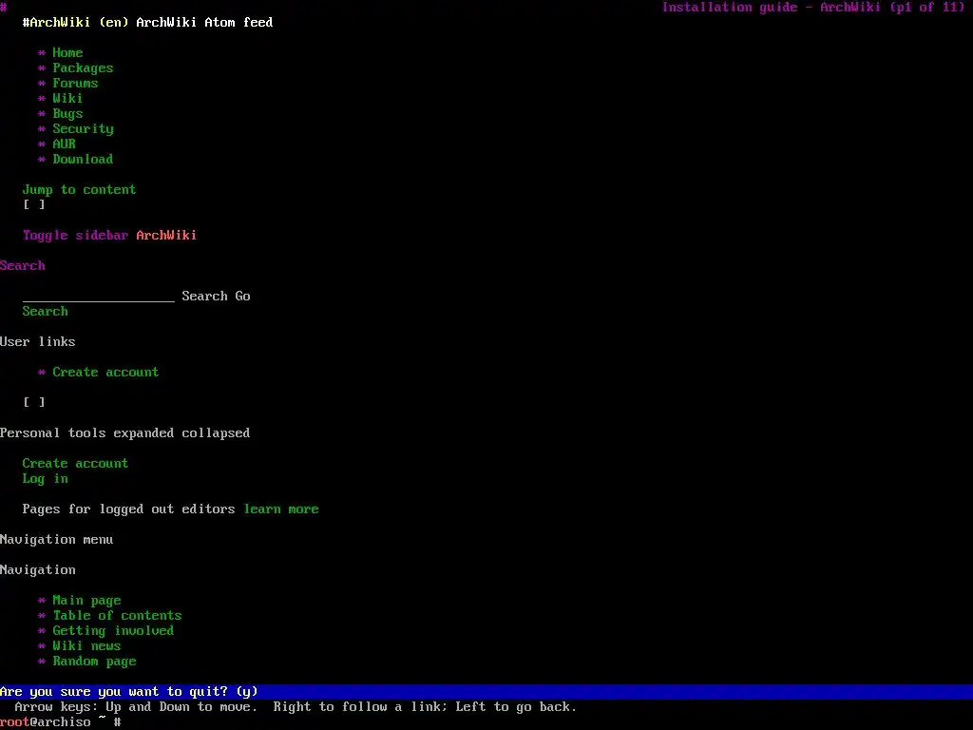Click the Arrow keys help line
Viewport: 973px width, 730px height.
[296, 707]
